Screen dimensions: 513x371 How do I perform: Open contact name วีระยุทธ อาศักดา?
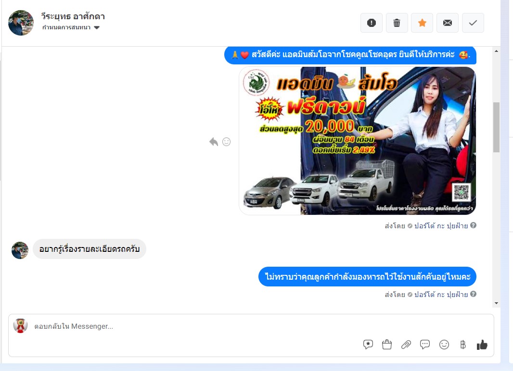pos(73,16)
